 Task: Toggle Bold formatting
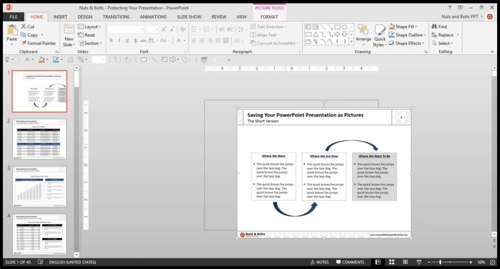[111, 40]
